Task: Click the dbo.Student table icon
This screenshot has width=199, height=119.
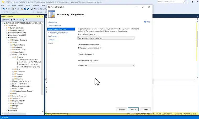Action: [x=13, y=89]
